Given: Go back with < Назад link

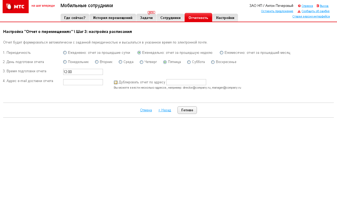Looking at the screenshot, I should (x=165, y=110).
